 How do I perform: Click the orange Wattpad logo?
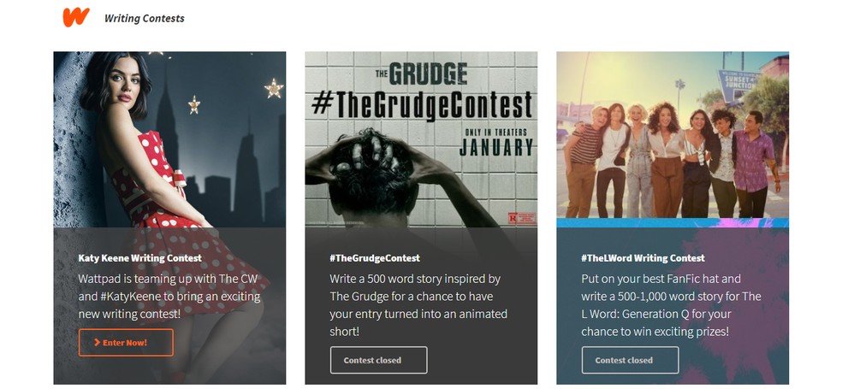pyautogui.click(x=75, y=16)
